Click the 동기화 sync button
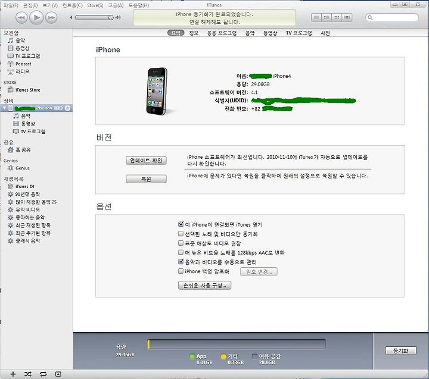Viewport: 429px width, 379px height. (401, 350)
